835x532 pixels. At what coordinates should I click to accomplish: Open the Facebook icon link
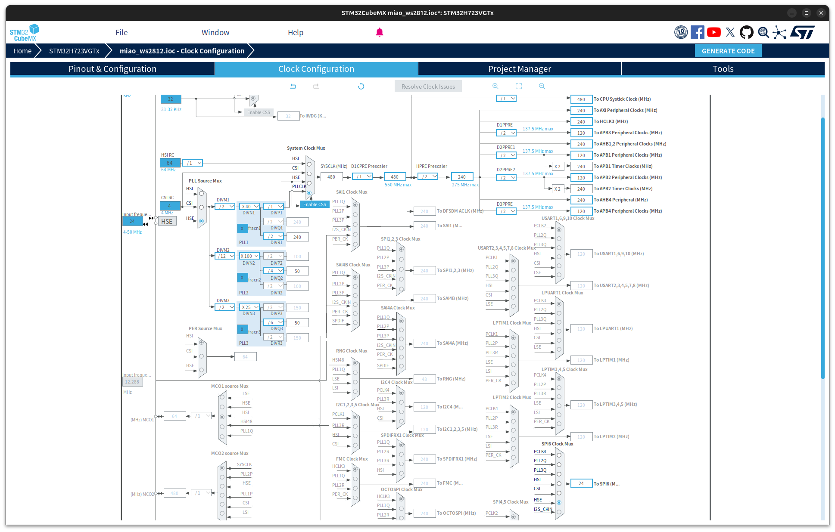(x=698, y=32)
